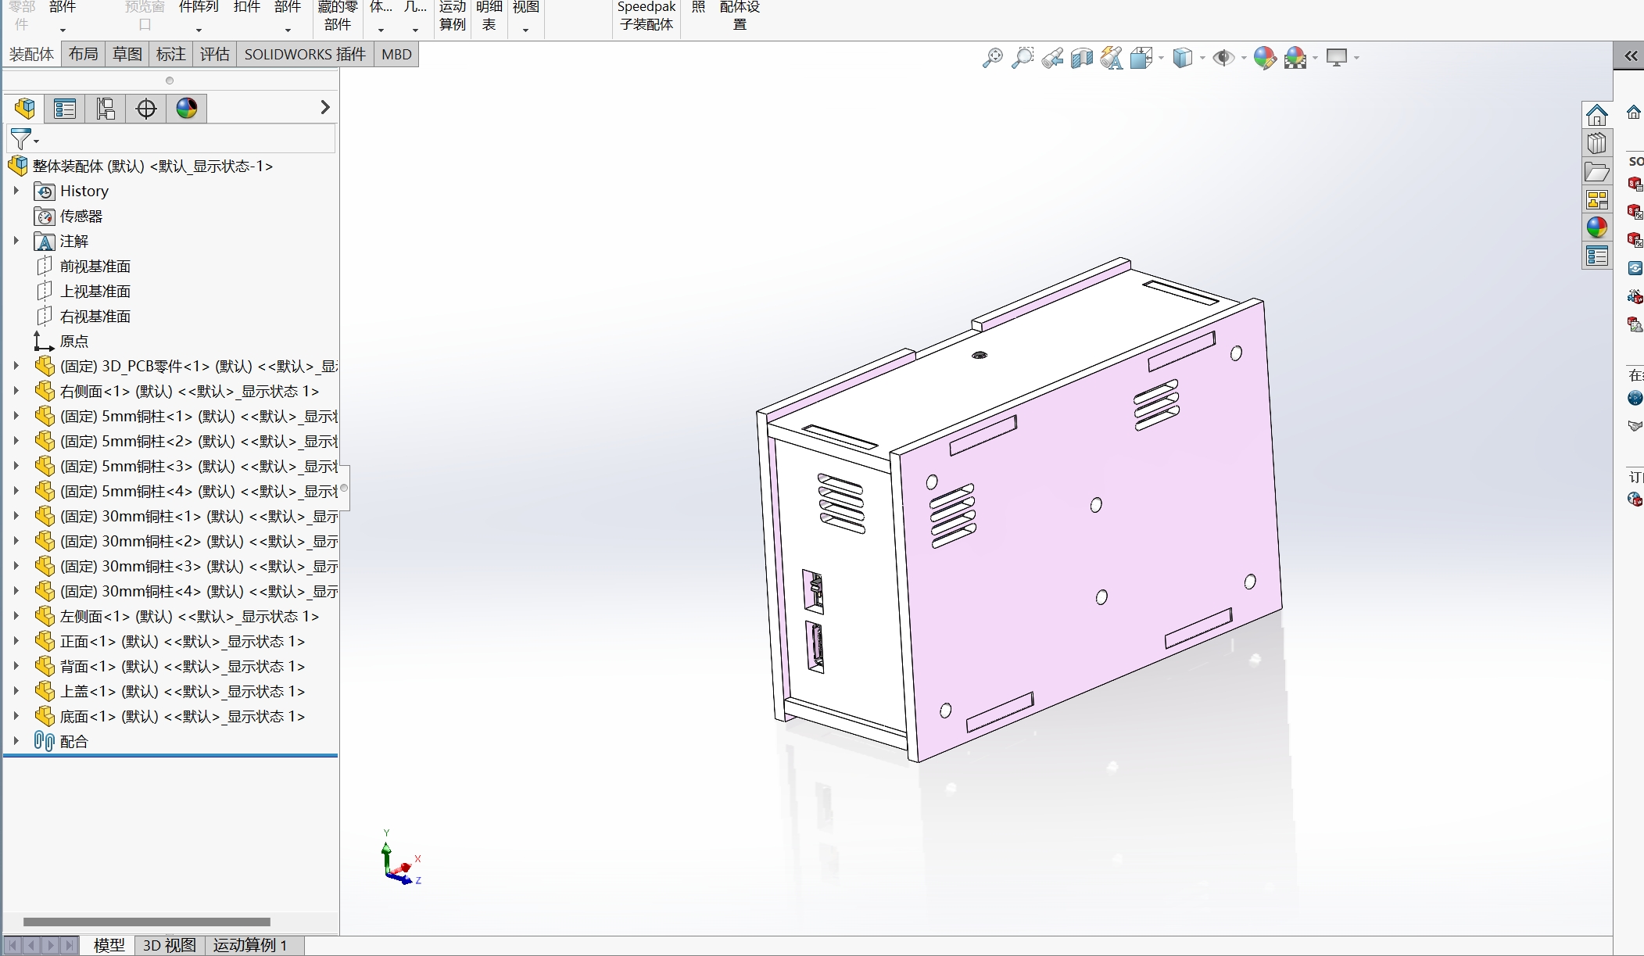Open the View Orientation dropdown arrow

(x=1161, y=58)
